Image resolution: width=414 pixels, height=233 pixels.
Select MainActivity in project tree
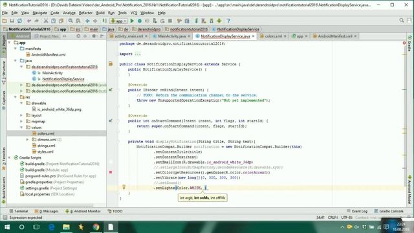52,73
